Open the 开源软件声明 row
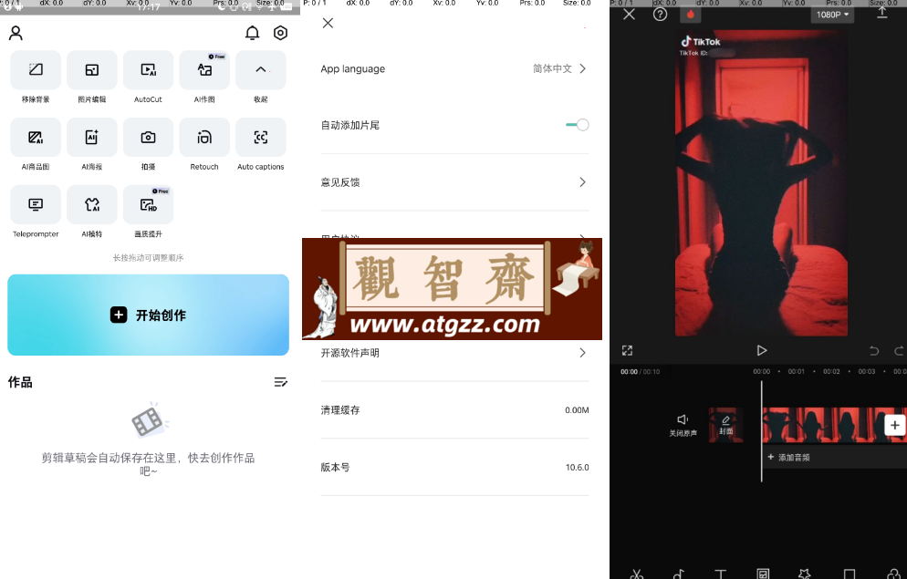Screen dimensions: 907x579 click(x=454, y=353)
